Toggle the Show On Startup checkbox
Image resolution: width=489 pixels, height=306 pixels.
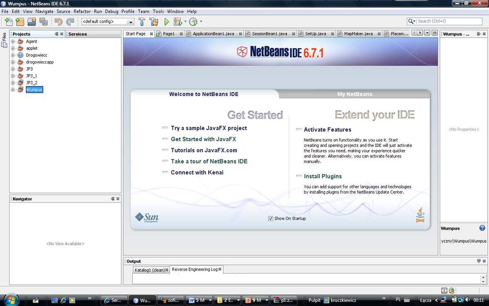tap(270, 219)
